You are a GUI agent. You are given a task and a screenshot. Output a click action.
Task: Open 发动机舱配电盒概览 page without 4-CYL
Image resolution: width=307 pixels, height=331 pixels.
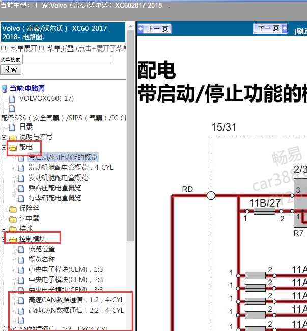point(58,177)
